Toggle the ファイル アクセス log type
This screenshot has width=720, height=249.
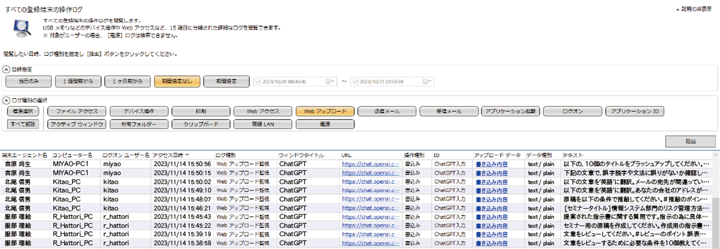(76, 111)
